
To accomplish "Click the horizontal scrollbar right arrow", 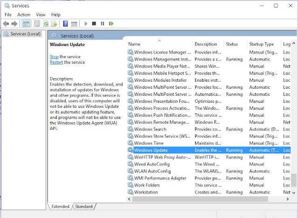I will pyautogui.click(x=288, y=199).
